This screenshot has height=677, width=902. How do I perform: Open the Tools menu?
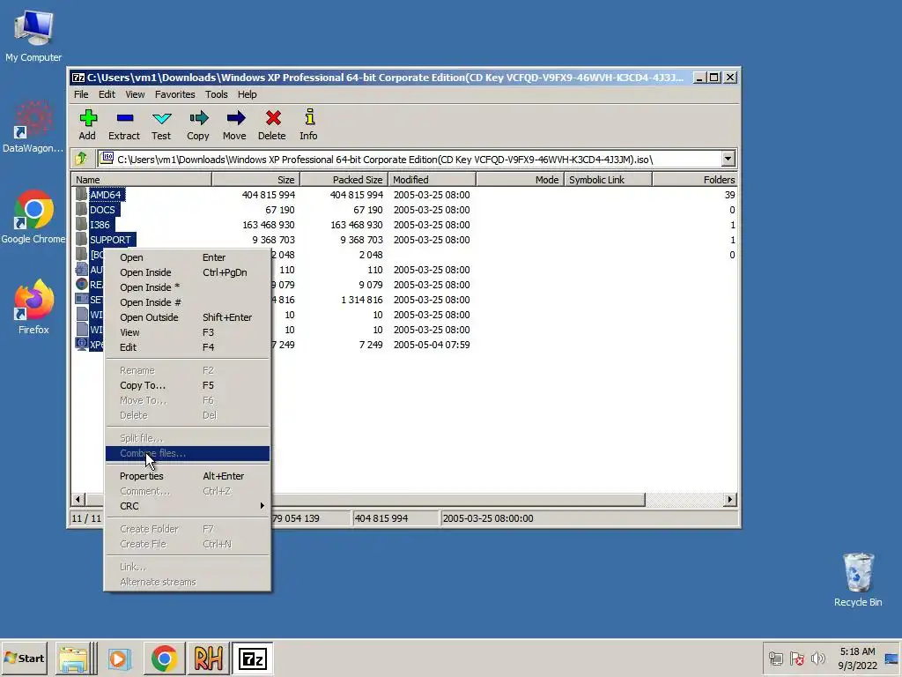point(217,94)
